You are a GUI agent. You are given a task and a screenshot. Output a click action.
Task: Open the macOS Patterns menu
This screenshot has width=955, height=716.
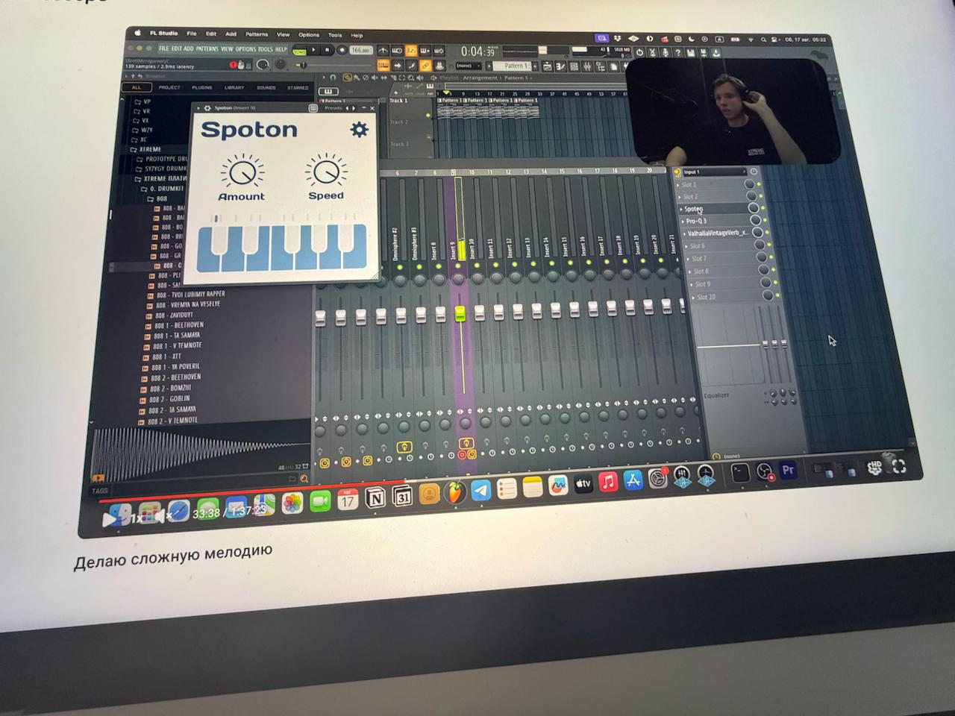coord(257,34)
